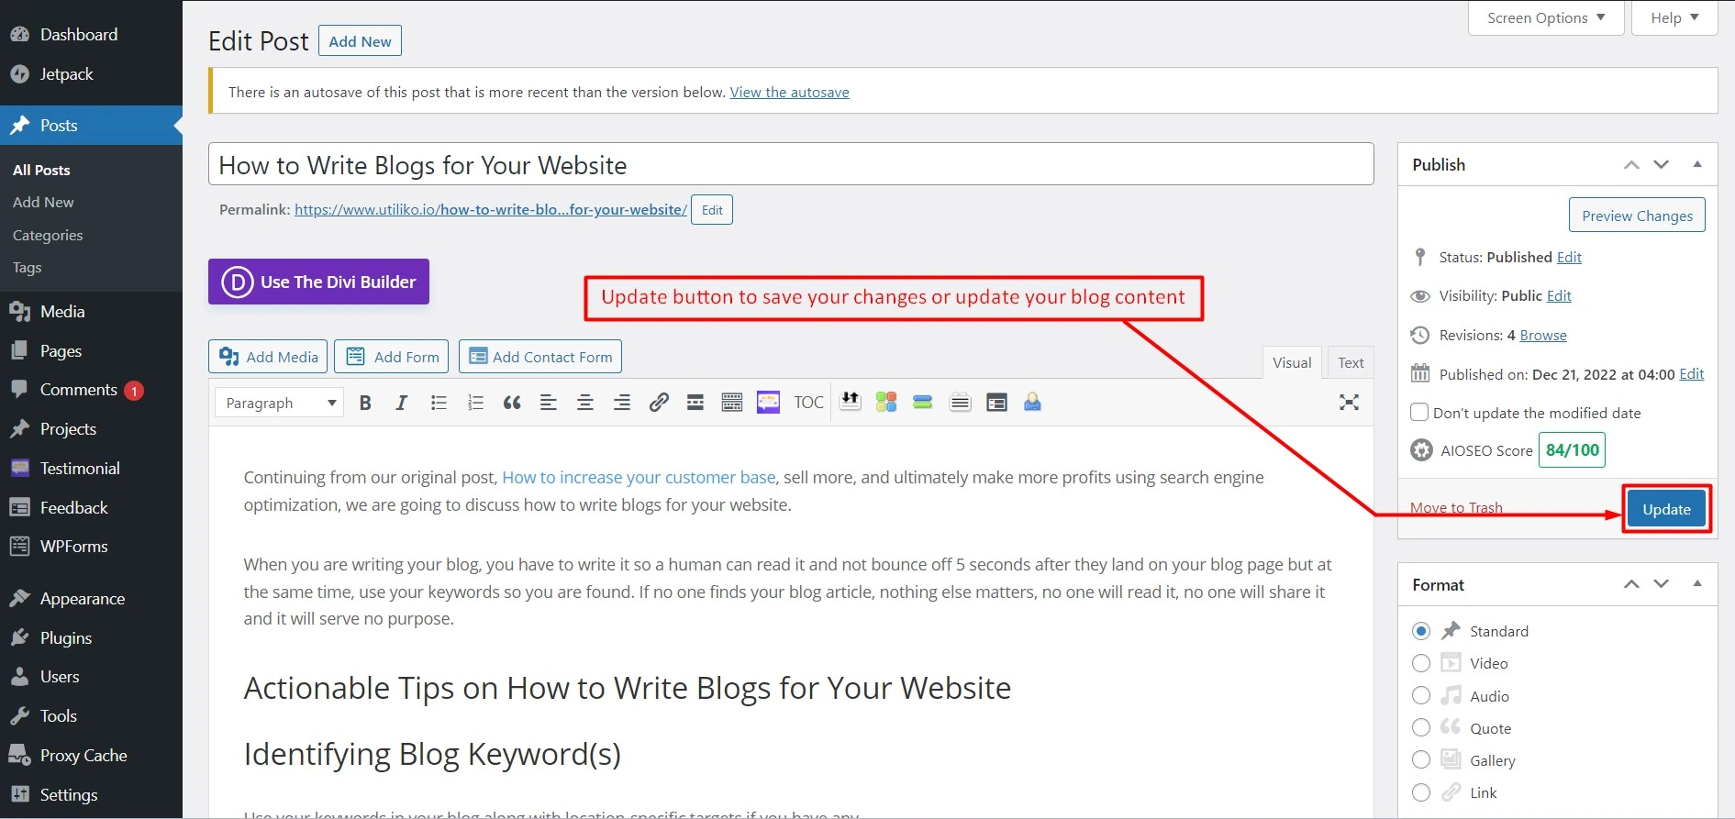Expand Screen Options panel
1735x819 pixels.
(1545, 17)
